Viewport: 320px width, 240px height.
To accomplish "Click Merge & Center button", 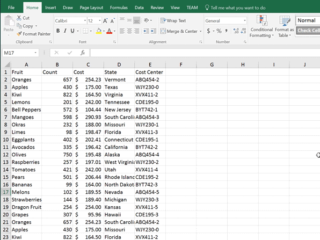I will click(x=179, y=31).
